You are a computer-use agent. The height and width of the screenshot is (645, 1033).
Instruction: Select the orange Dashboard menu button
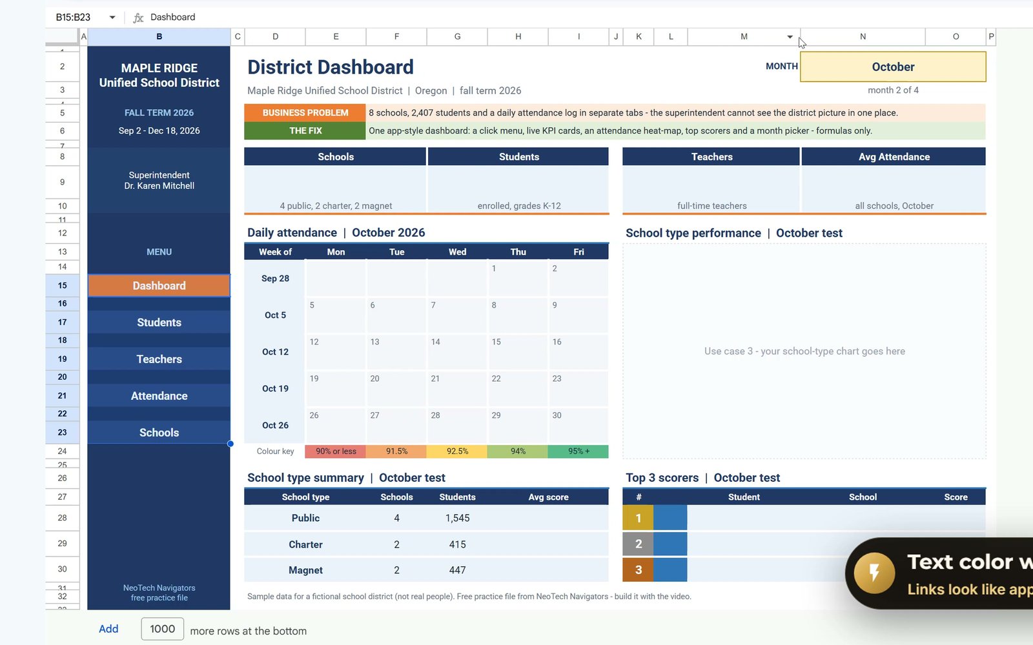[159, 286]
